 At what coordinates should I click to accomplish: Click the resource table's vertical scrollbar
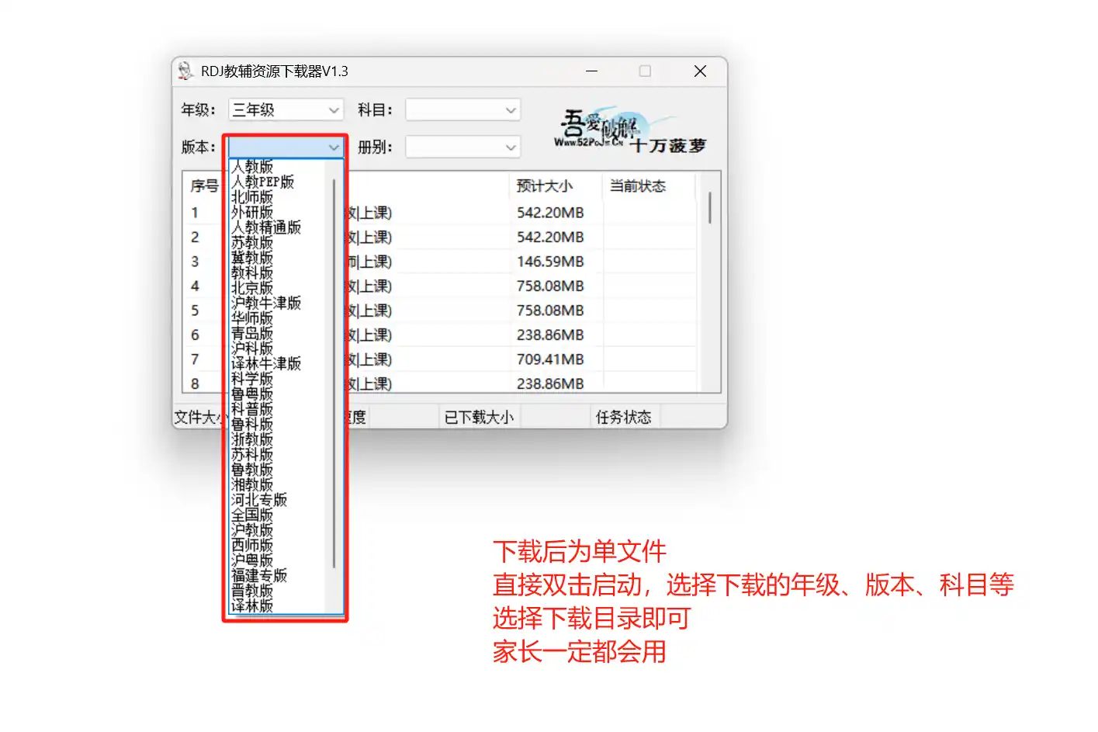click(710, 208)
